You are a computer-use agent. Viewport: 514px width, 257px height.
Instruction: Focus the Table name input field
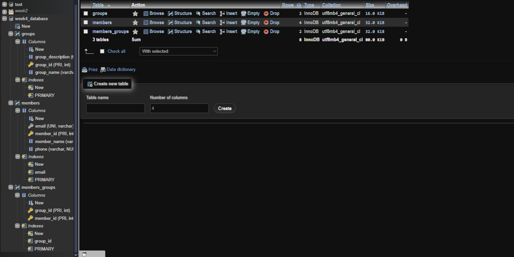click(115, 108)
